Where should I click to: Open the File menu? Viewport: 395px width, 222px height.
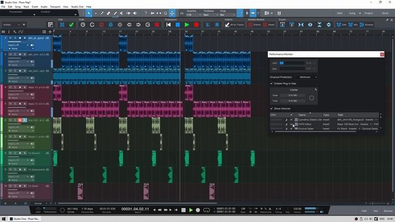(3, 7)
